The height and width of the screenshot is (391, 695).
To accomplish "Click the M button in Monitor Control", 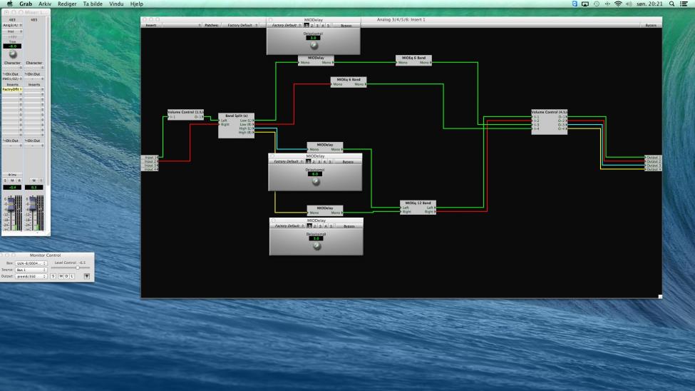I will pos(61,276).
